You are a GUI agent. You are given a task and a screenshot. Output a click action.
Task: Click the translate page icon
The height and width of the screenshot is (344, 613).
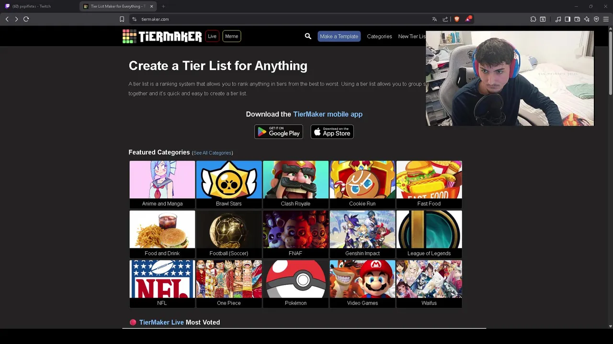[434, 19]
